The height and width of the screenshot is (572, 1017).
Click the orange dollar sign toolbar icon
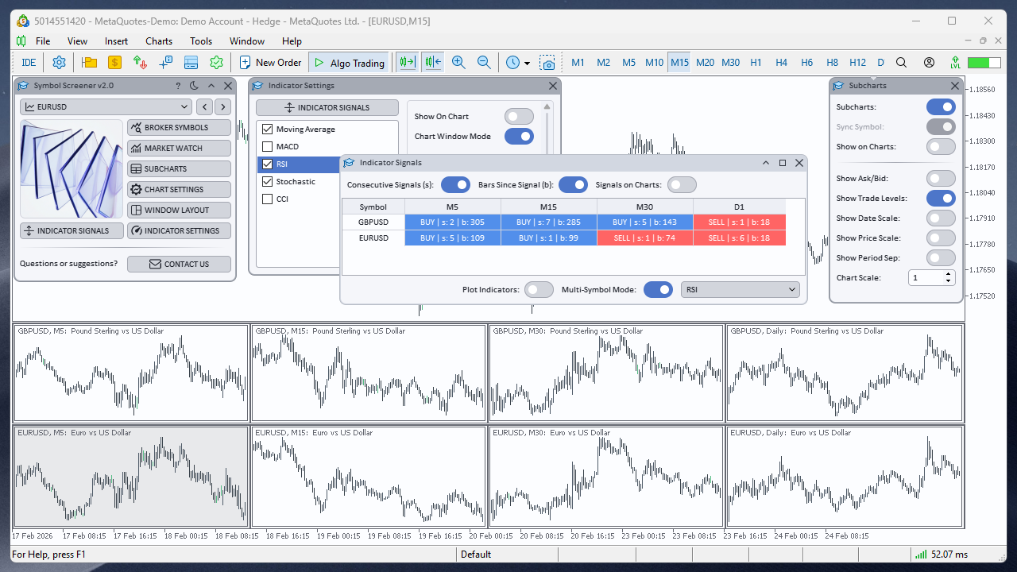(x=114, y=62)
